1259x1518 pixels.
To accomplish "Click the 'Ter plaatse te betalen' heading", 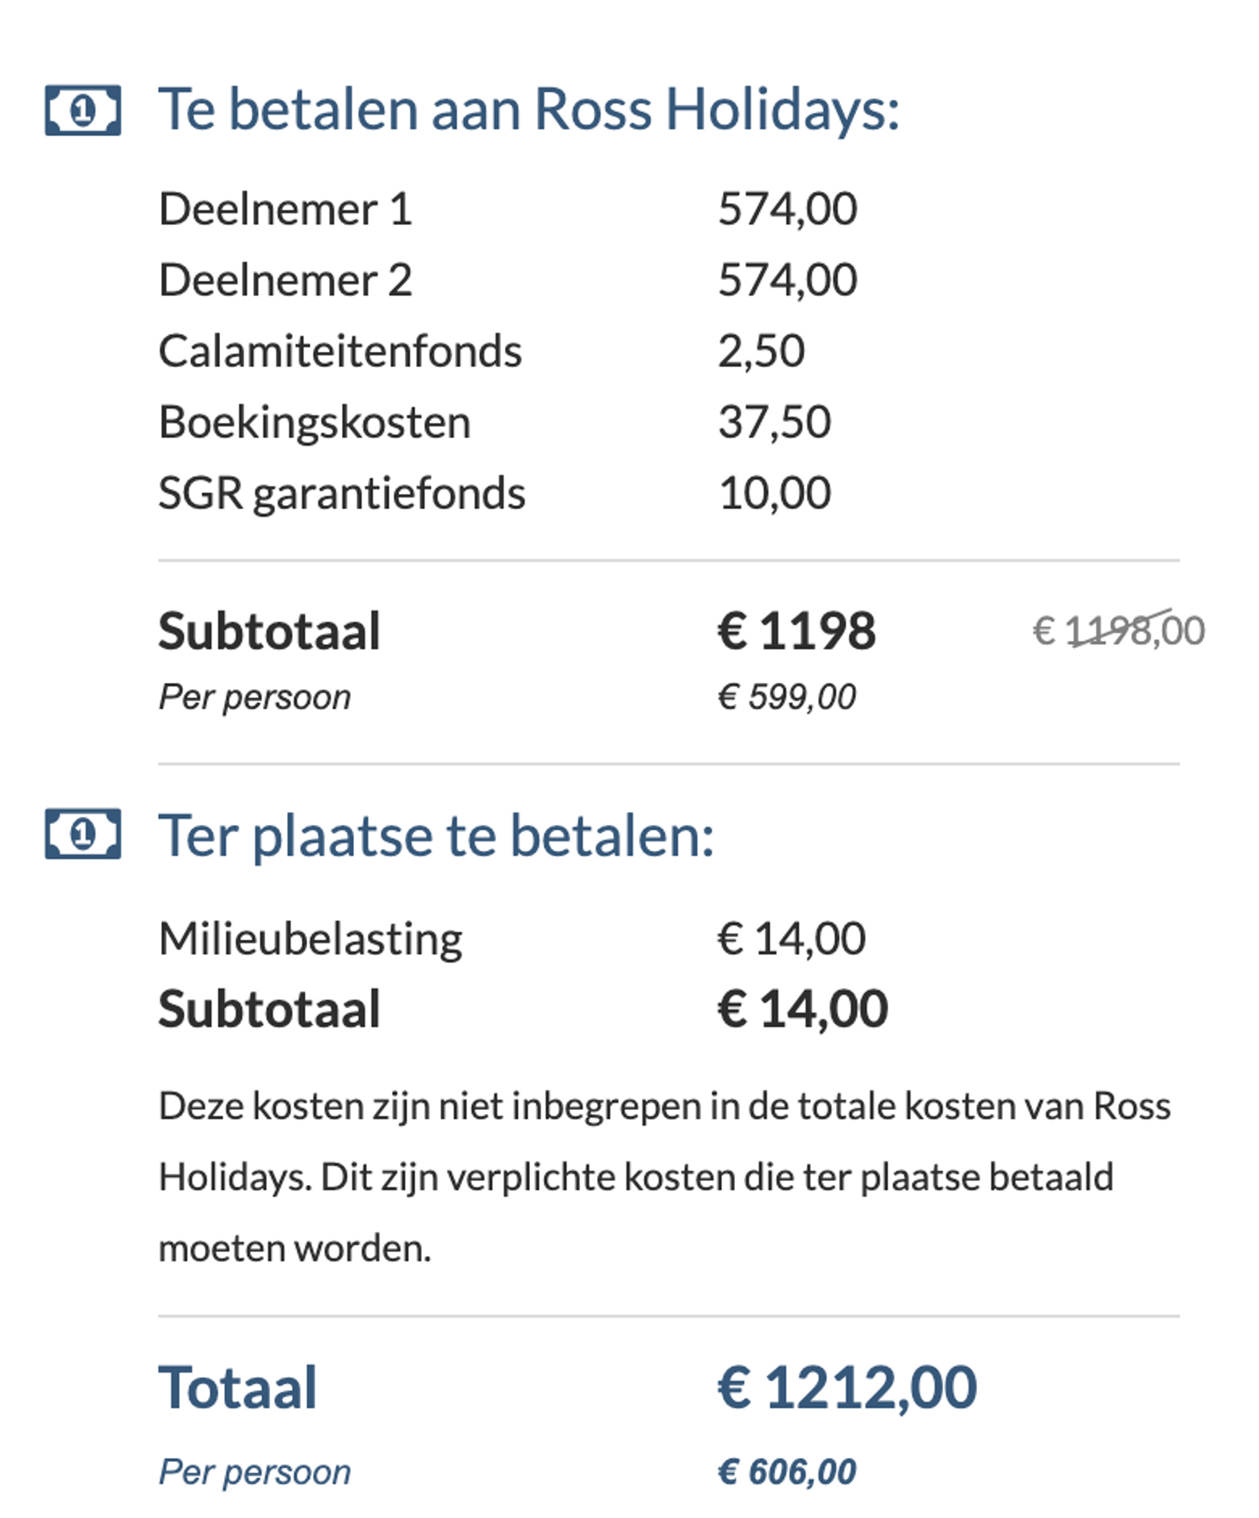I will 436,836.
